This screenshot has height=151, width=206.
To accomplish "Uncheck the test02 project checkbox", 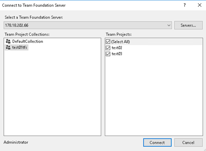I will pos(108,48).
